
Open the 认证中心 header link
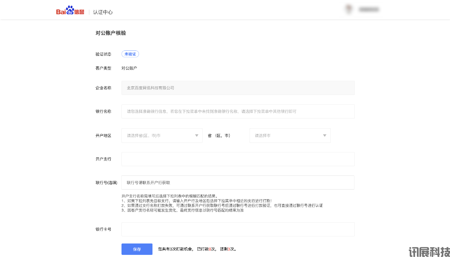click(103, 12)
